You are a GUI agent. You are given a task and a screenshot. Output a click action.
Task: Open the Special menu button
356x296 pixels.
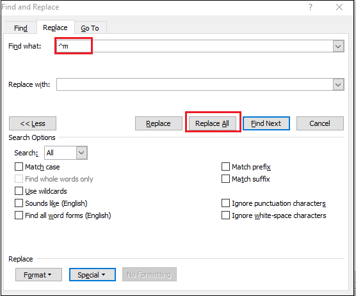[92, 275]
